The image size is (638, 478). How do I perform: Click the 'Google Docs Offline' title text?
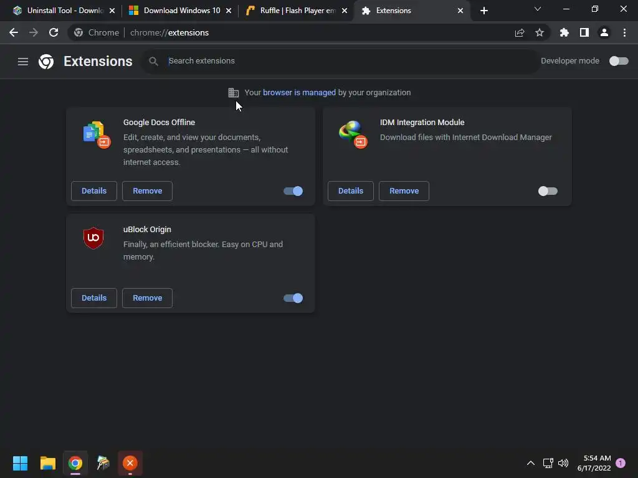tap(159, 123)
